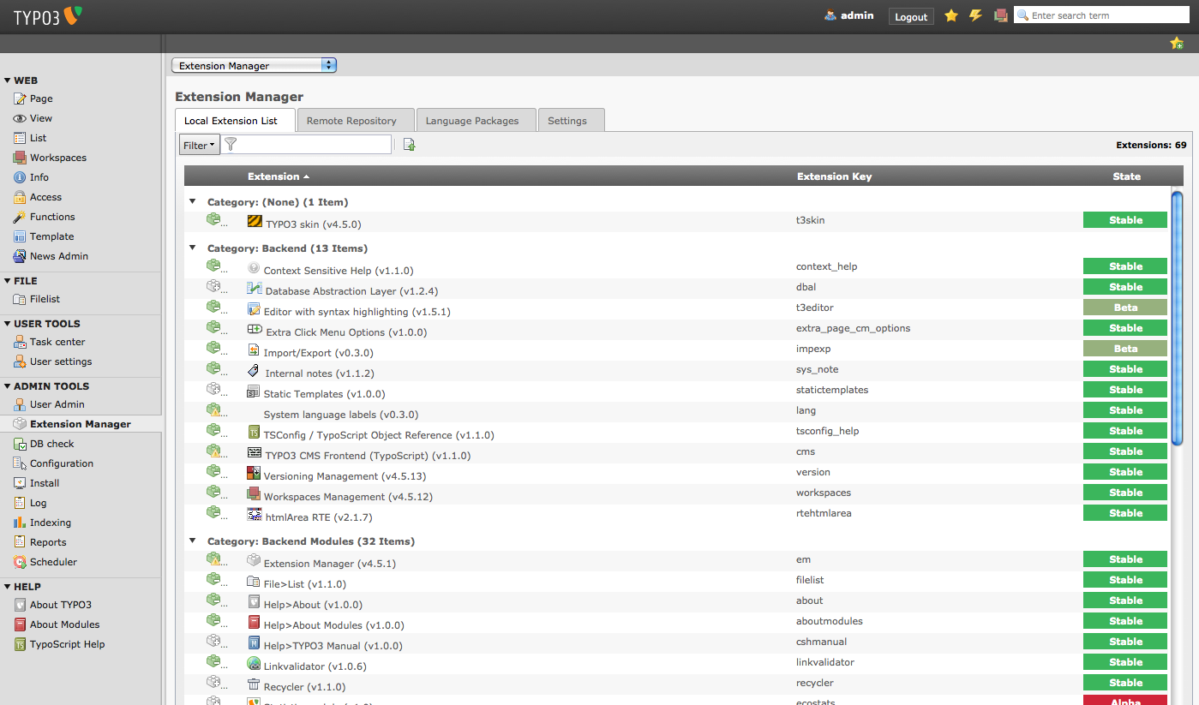The image size is (1199, 705).
Task: Click the Workspaces module in sidebar
Action: (57, 158)
